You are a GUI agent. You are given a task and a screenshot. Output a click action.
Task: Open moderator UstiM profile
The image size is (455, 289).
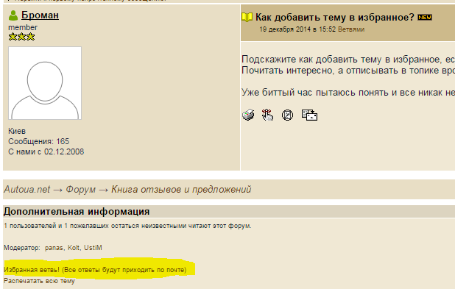[x=94, y=248]
